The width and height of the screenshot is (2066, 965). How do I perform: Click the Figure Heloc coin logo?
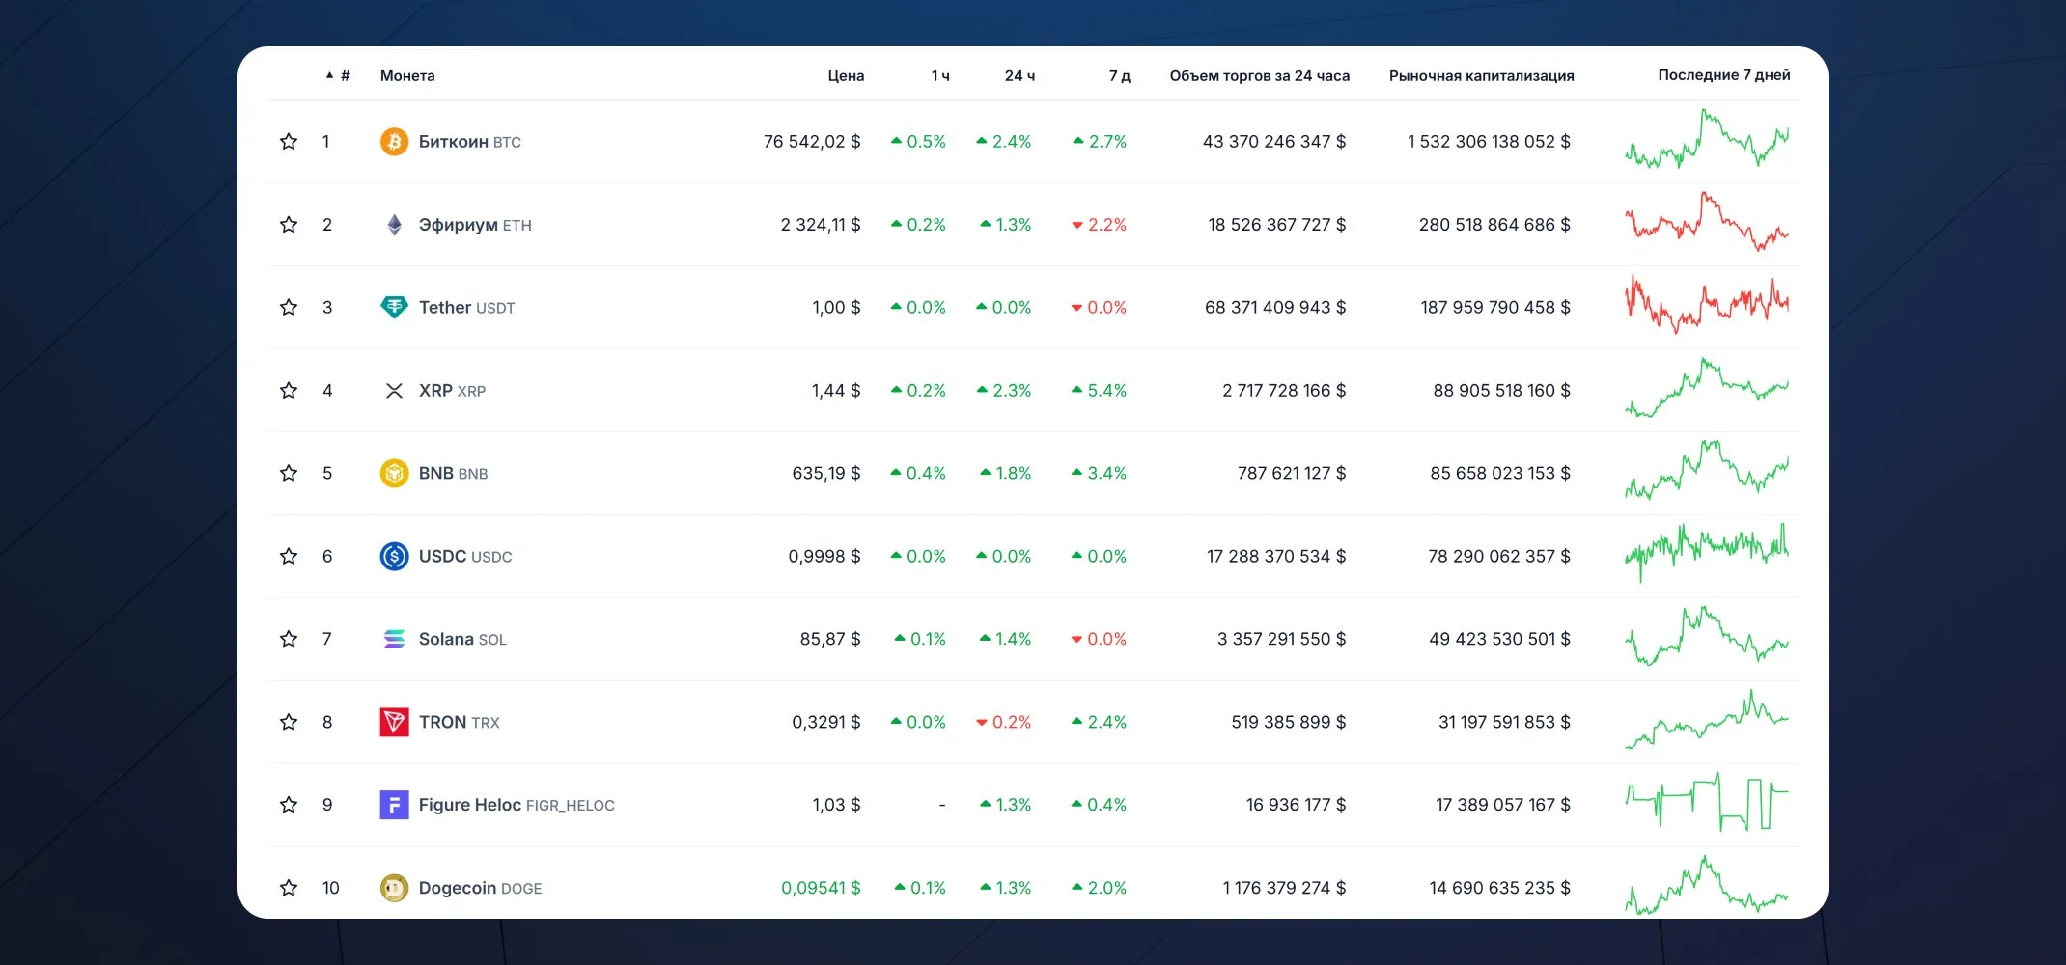(x=394, y=805)
